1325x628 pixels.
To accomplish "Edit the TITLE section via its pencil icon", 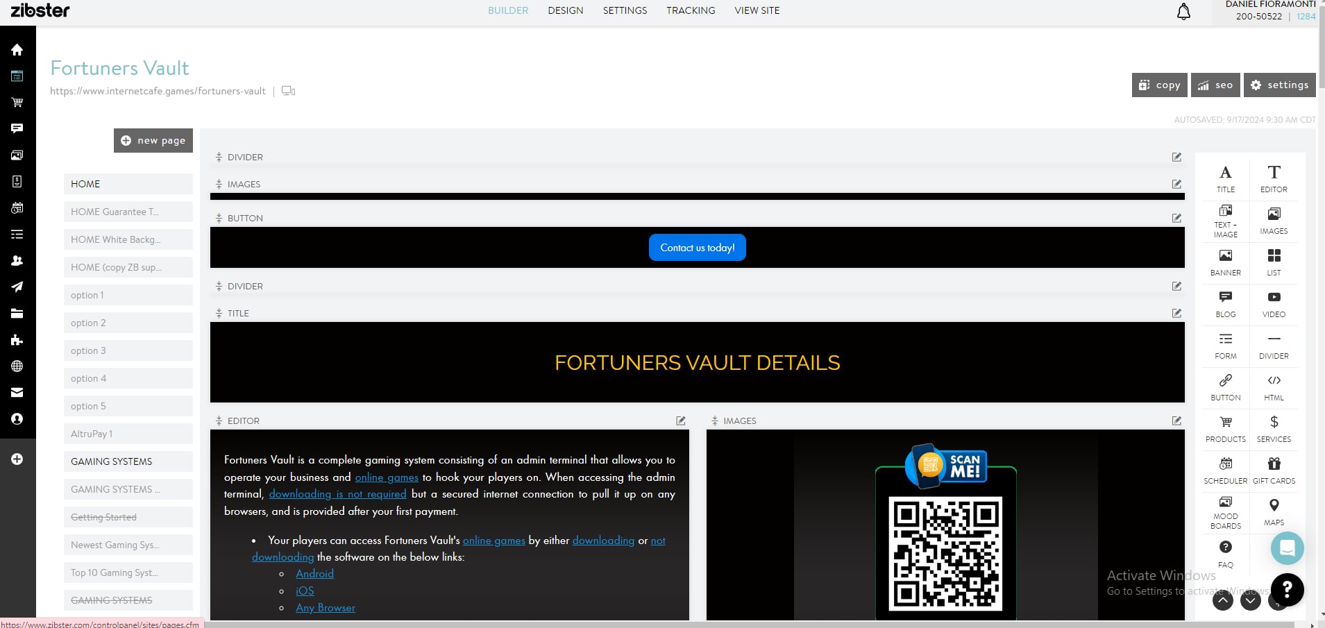I will [x=1176, y=313].
